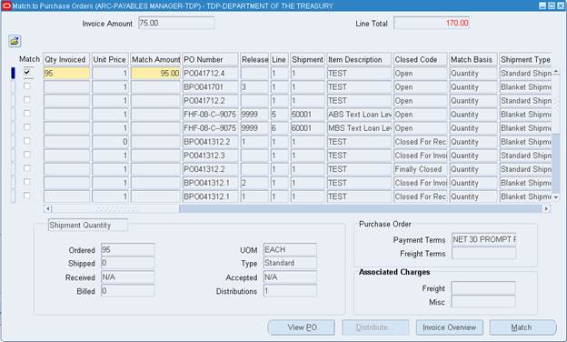Click the window minimize button in title bar

[x=542, y=6]
